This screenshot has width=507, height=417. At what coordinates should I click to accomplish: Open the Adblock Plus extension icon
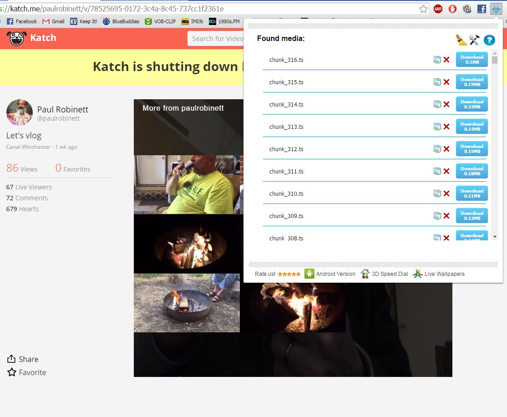click(438, 9)
